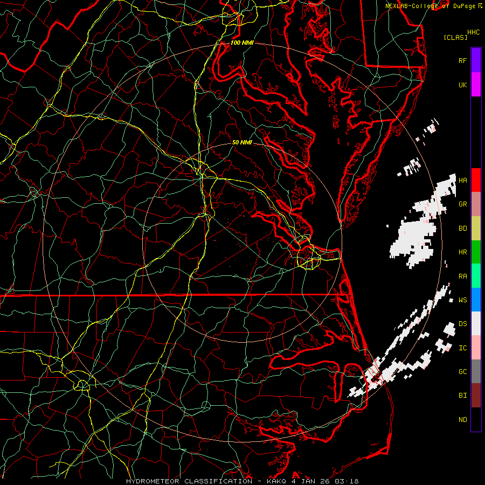
Task: Click the HA legend label
Action: coord(462,180)
